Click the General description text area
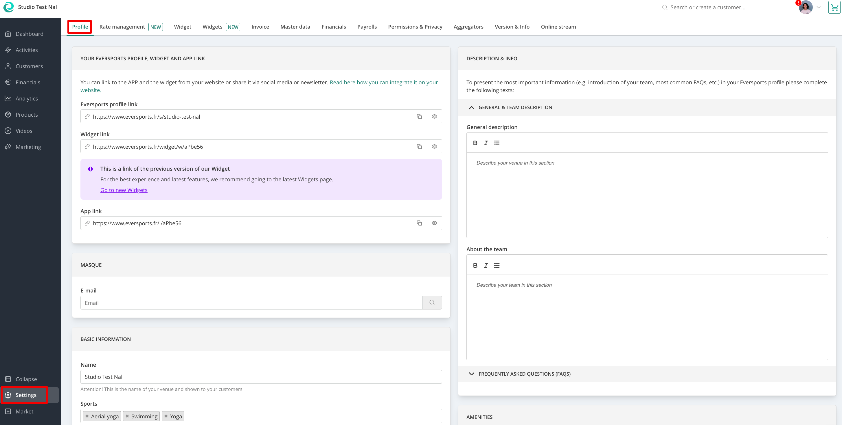 [x=647, y=195]
